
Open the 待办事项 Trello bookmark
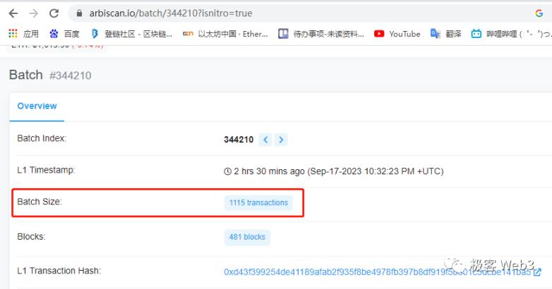click(x=321, y=34)
